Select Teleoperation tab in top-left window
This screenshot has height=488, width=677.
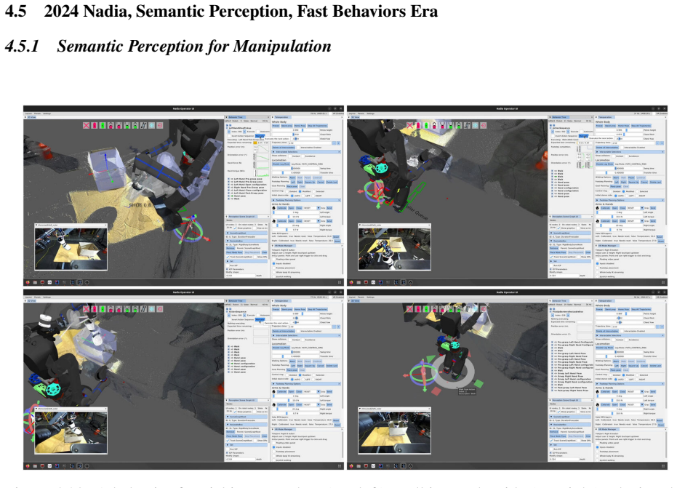[283, 117]
